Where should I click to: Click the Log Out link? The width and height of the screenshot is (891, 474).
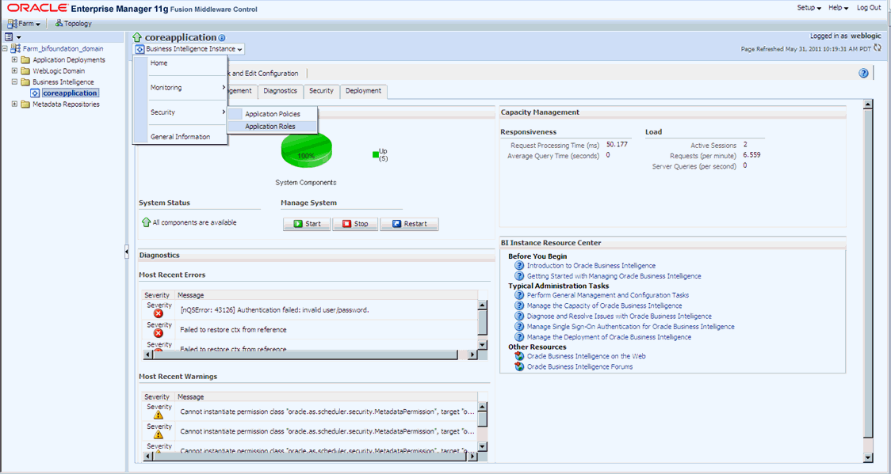pyautogui.click(x=869, y=8)
